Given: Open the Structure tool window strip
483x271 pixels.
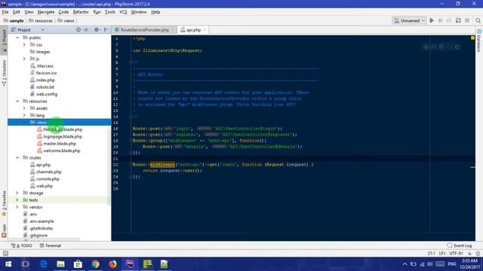Looking at the screenshot, I should [x=4, y=73].
